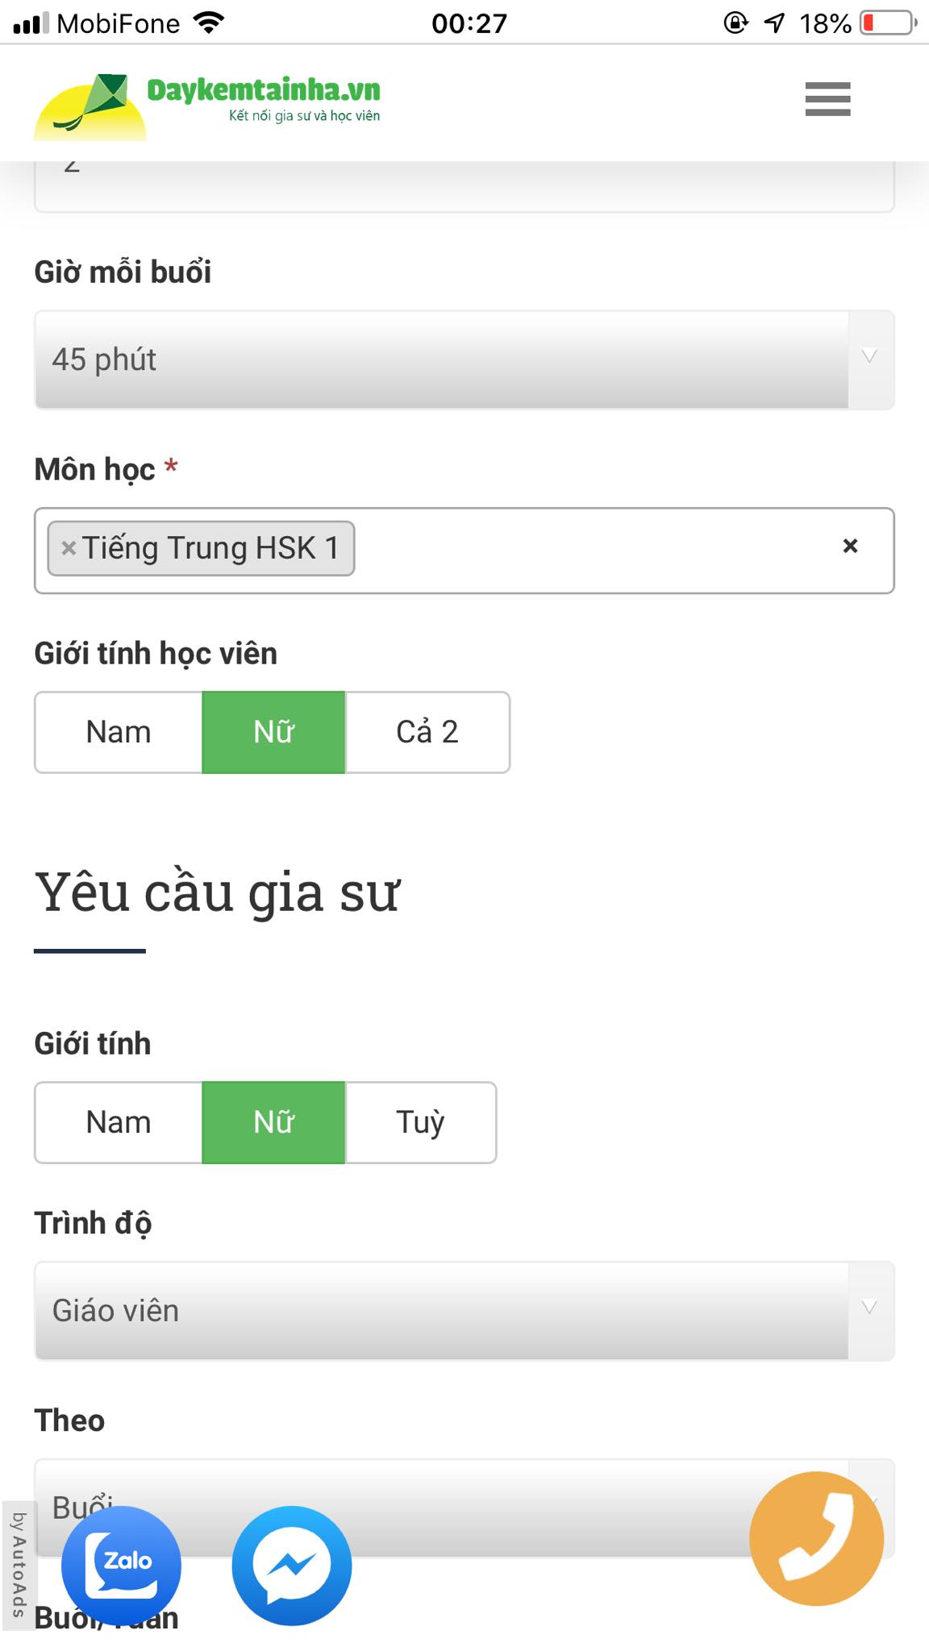Viewport: 929px width, 1651px height.
Task: Click the Yêu cầu gia sư heading
Action: tap(219, 890)
